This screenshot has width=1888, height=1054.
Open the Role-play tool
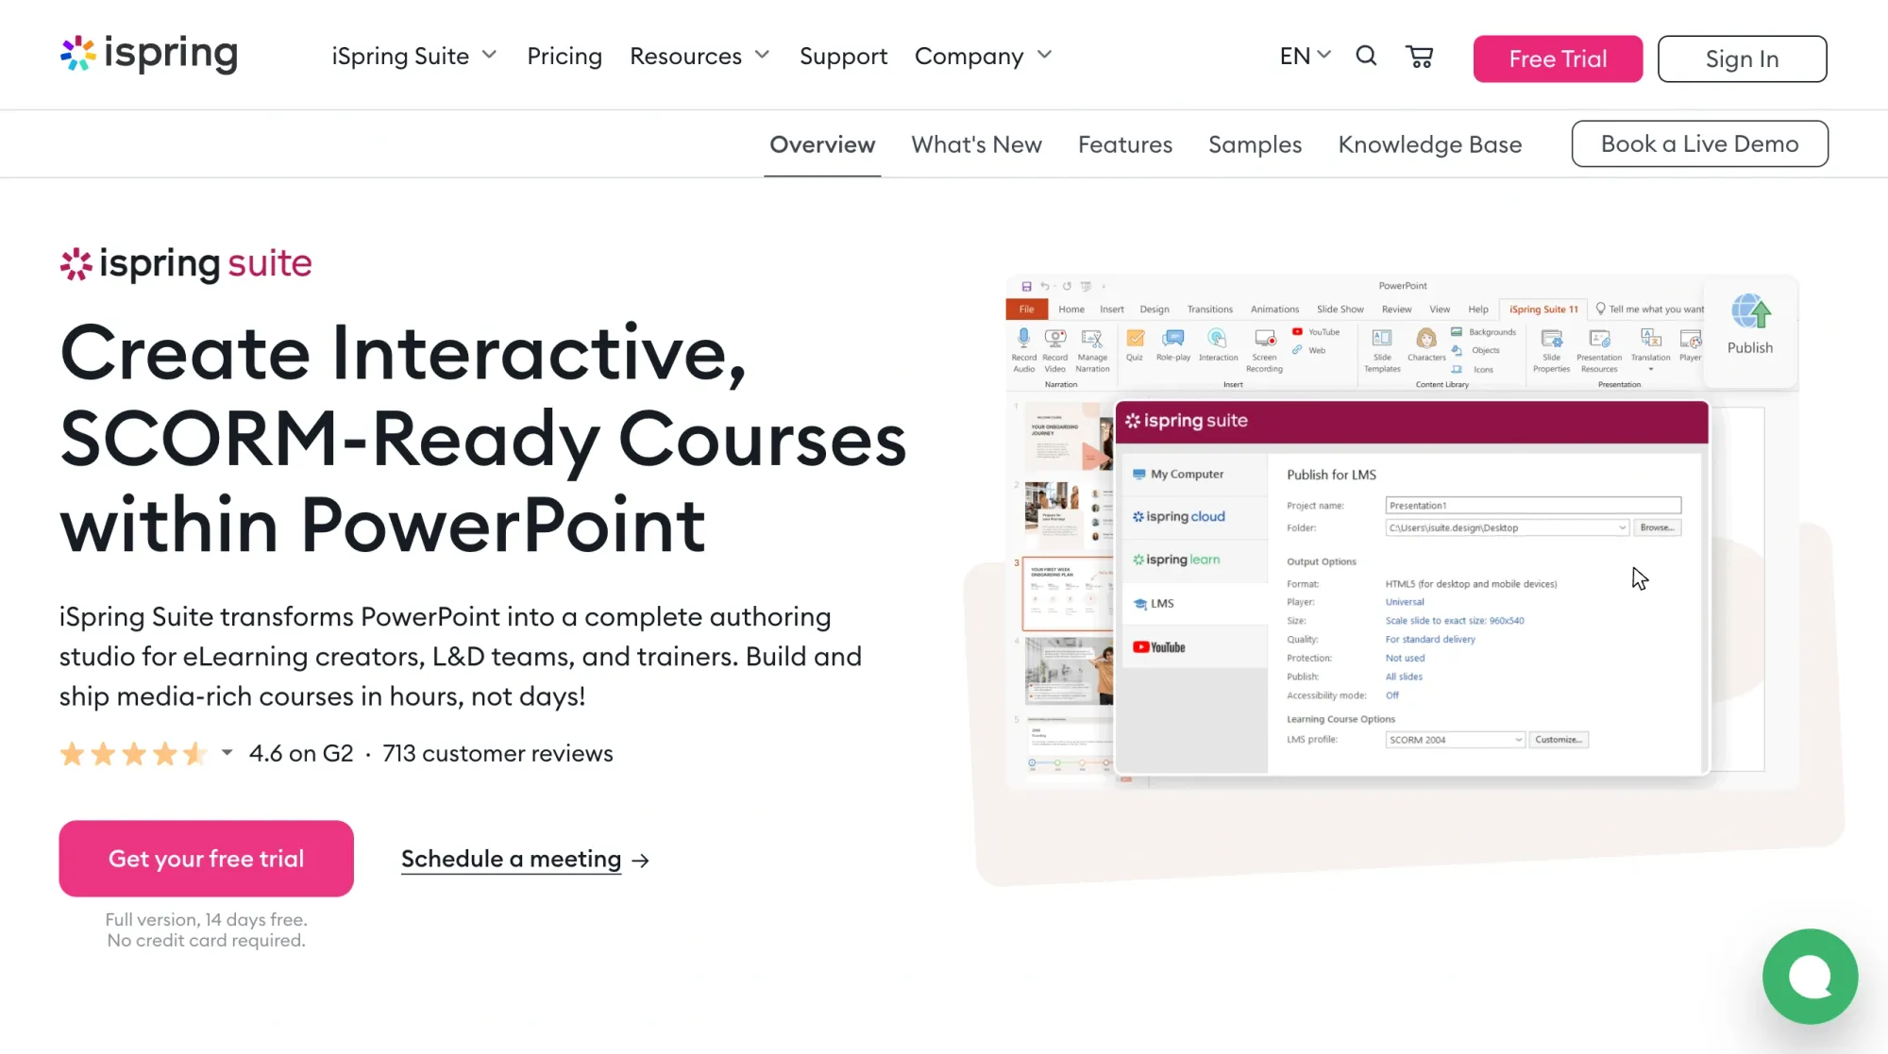click(1174, 339)
